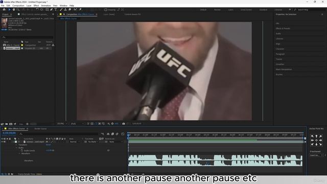Click the Interpret Footage icon in Project panel
The height and width of the screenshot is (184, 327).
(x=2, y=124)
